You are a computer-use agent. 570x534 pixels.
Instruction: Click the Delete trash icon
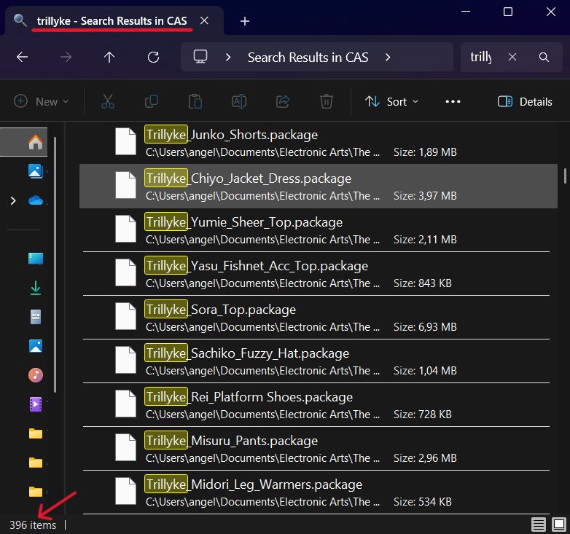pos(327,101)
